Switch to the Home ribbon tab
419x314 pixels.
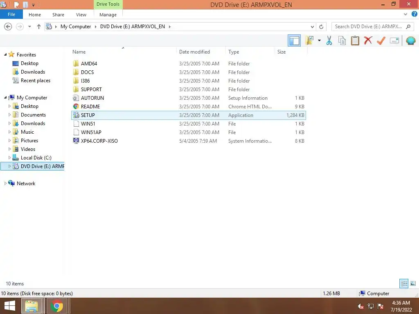35,15
